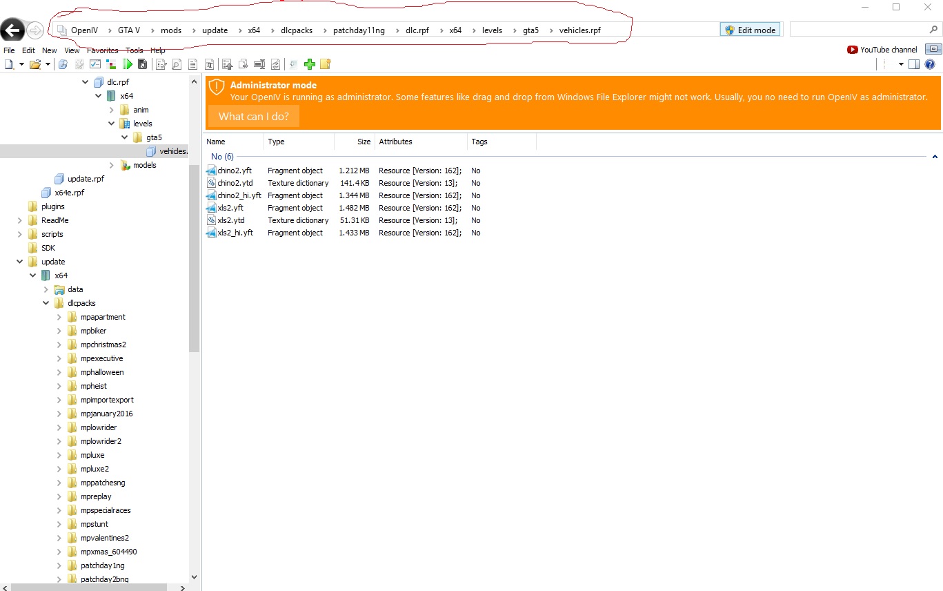
Task: Click the new folder icon with star
Action: coord(326,64)
